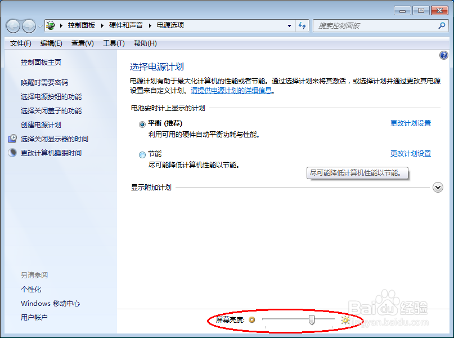Select the 平衡 (推荐) power plan radio button

click(x=142, y=124)
